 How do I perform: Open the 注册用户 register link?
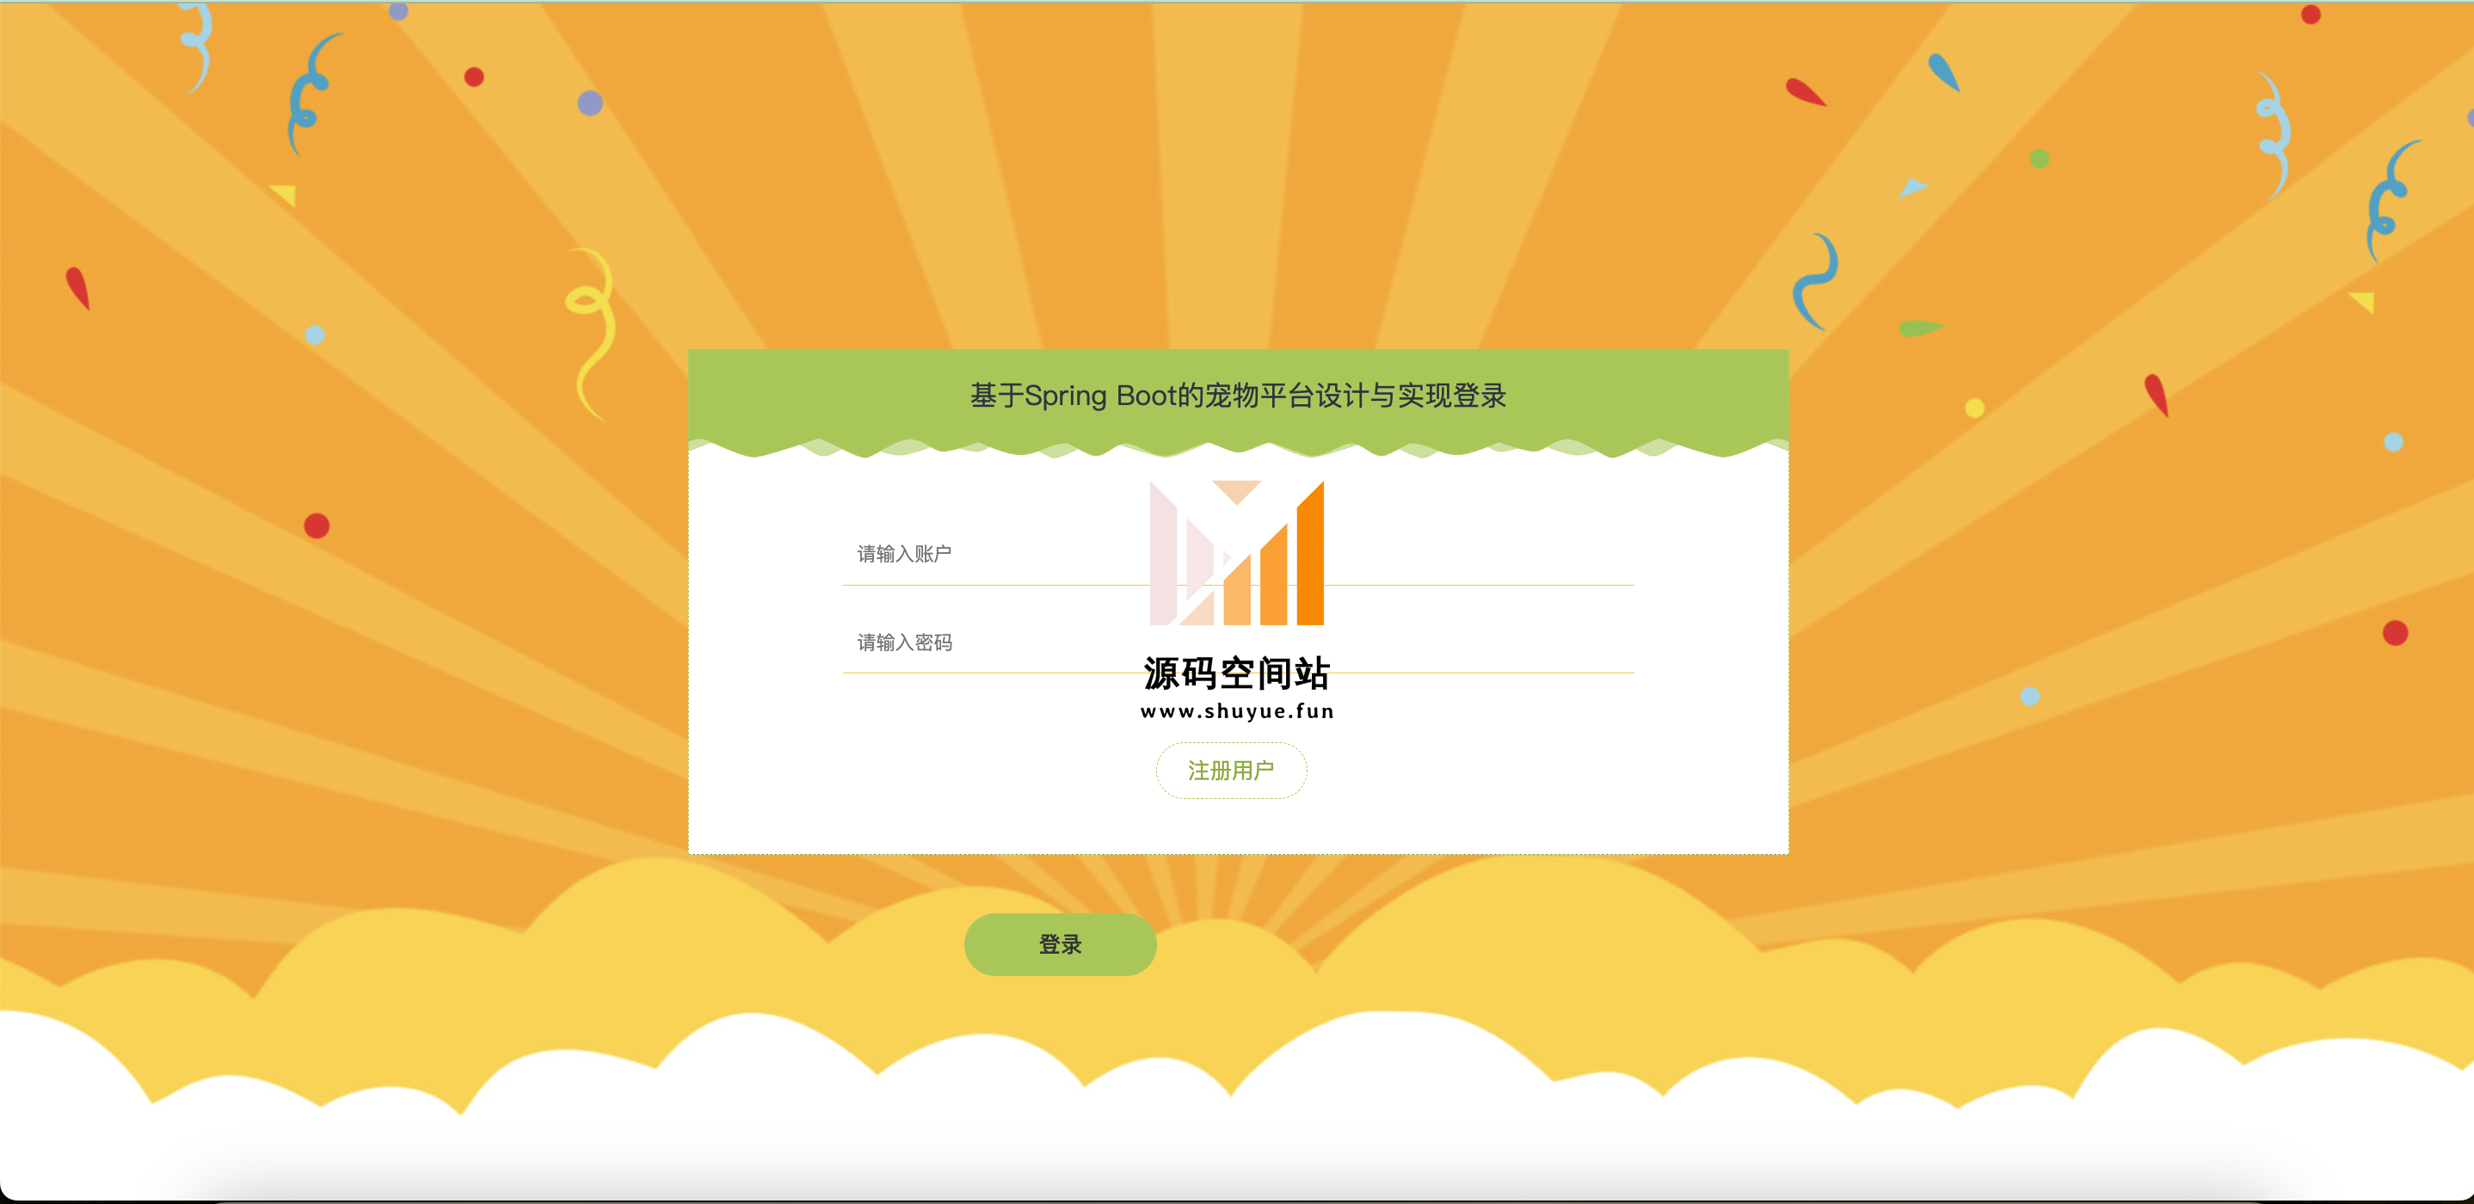click(x=1230, y=770)
